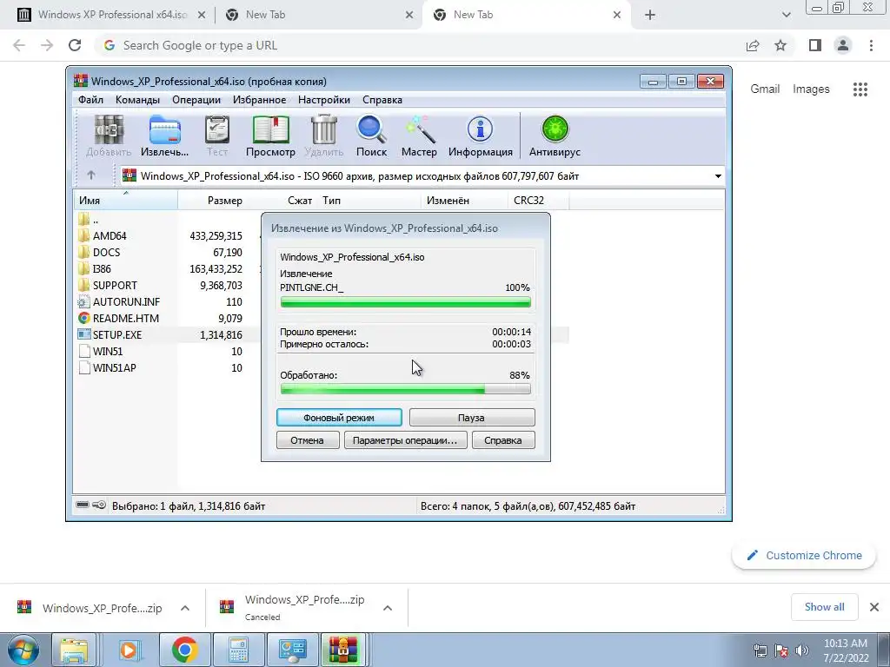
Task: Click the Фоновый режим button
Action: click(x=339, y=418)
